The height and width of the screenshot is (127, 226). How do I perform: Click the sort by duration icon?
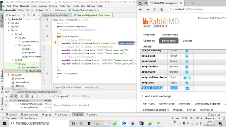[27, 96]
